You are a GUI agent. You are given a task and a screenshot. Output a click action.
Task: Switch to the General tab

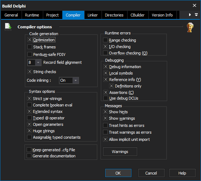point(11,15)
